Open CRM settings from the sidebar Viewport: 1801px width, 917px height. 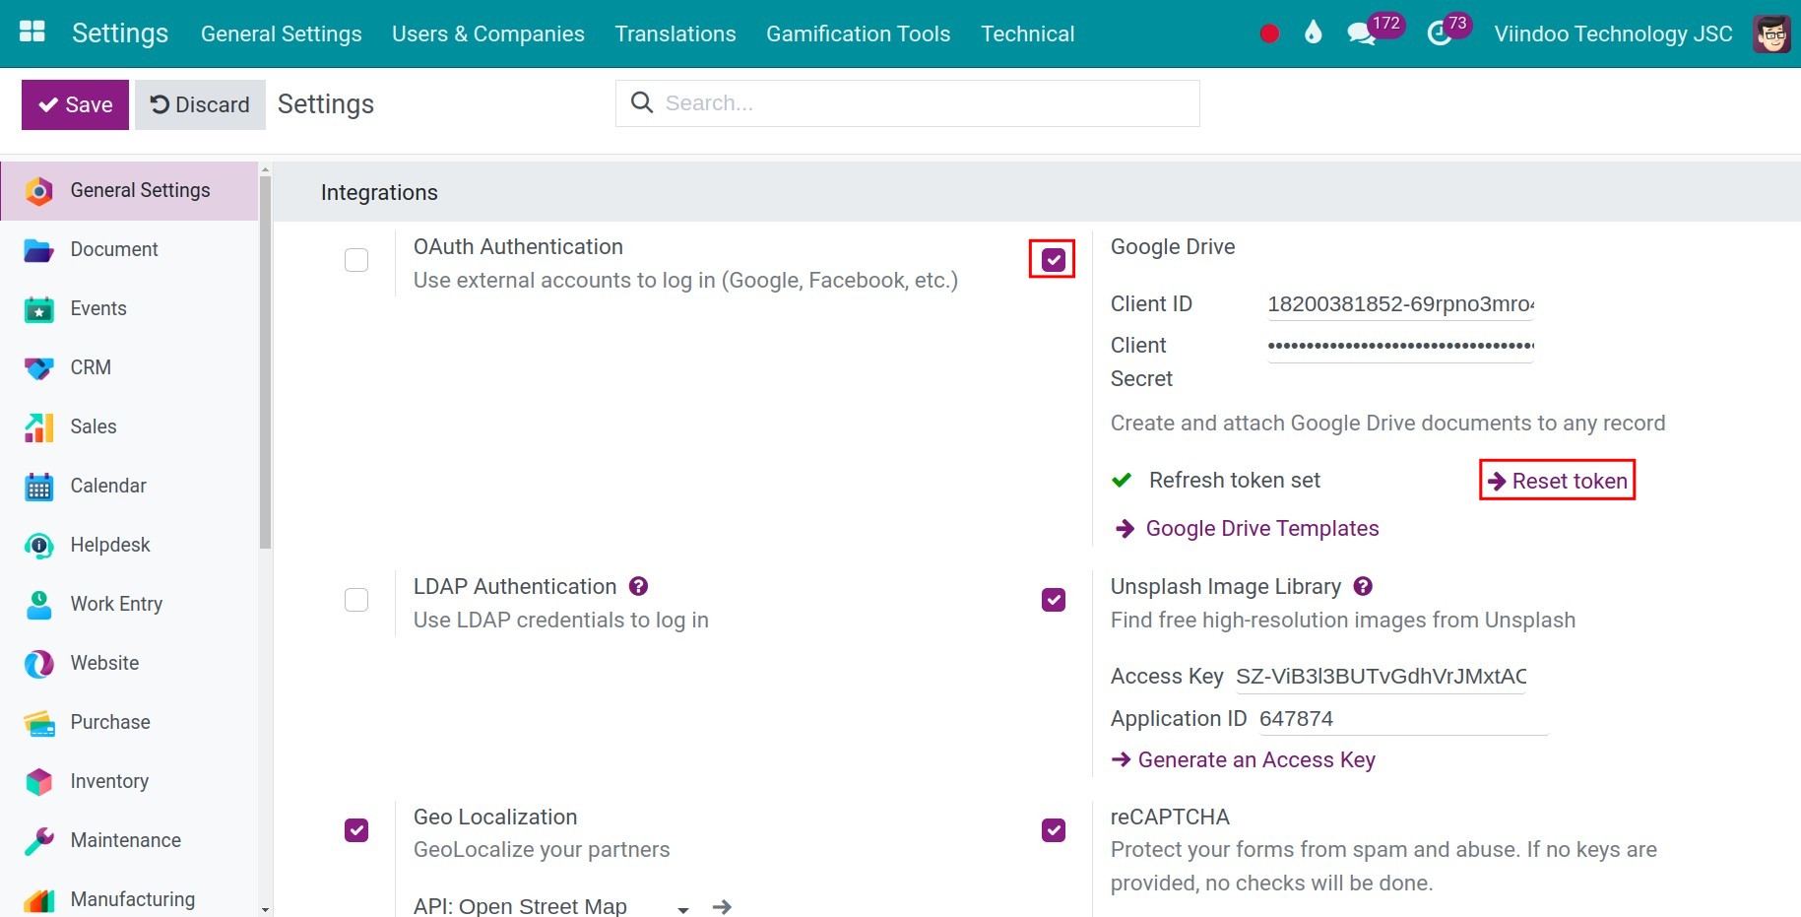[x=129, y=368]
